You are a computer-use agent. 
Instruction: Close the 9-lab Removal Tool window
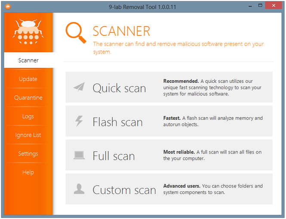274,6
